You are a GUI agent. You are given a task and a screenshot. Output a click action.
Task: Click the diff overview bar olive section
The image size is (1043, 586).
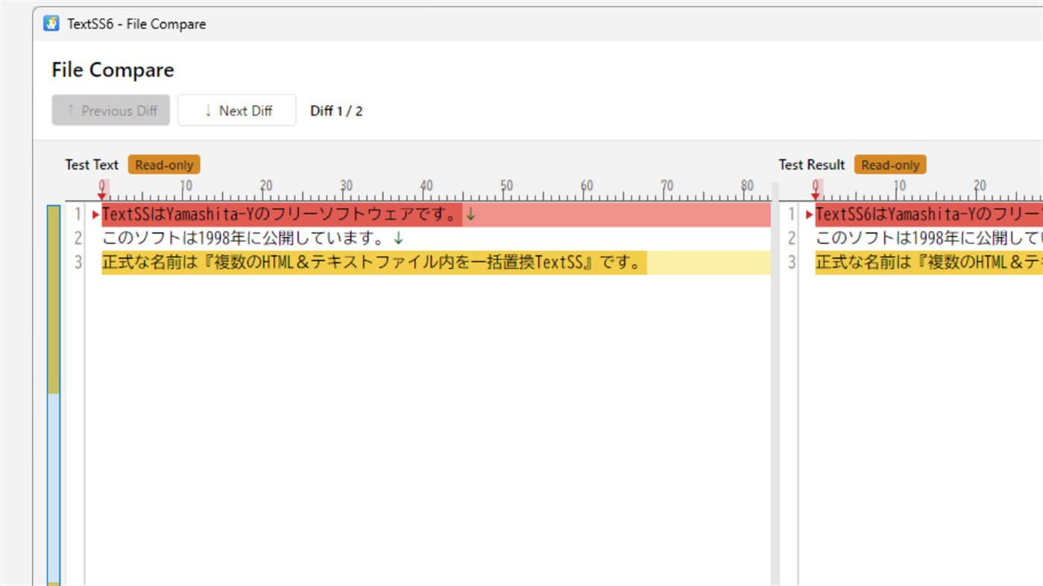[x=54, y=299]
